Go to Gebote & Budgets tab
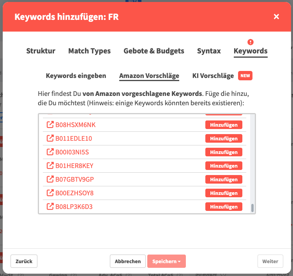 pyautogui.click(x=154, y=51)
